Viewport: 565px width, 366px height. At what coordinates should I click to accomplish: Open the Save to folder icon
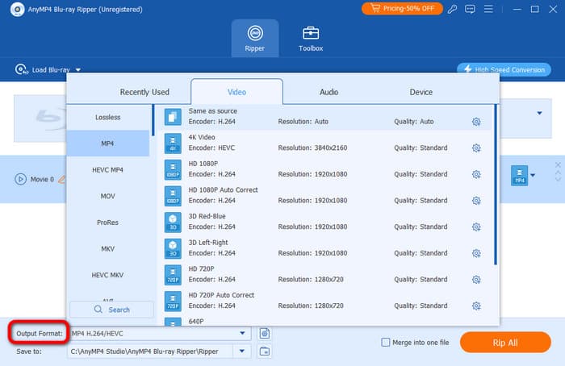pyautogui.click(x=265, y=351)
